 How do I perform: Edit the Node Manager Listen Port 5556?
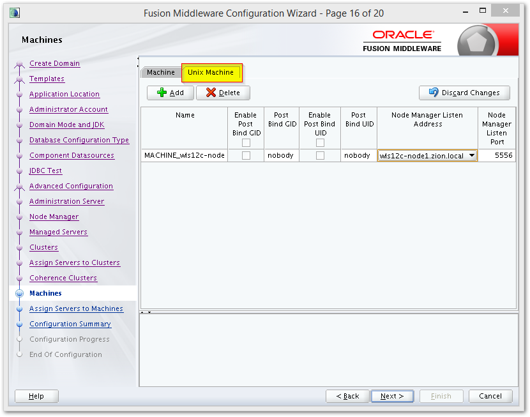[497, 155]
